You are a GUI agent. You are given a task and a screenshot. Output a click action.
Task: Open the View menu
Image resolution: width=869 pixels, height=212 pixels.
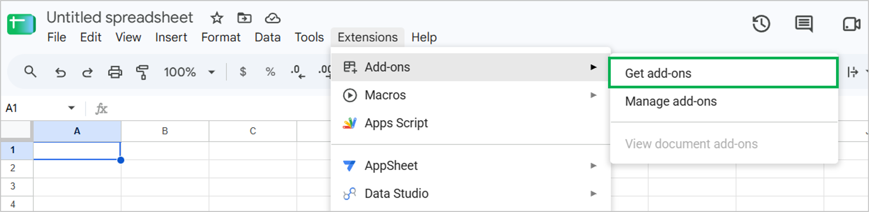point(128,37)
